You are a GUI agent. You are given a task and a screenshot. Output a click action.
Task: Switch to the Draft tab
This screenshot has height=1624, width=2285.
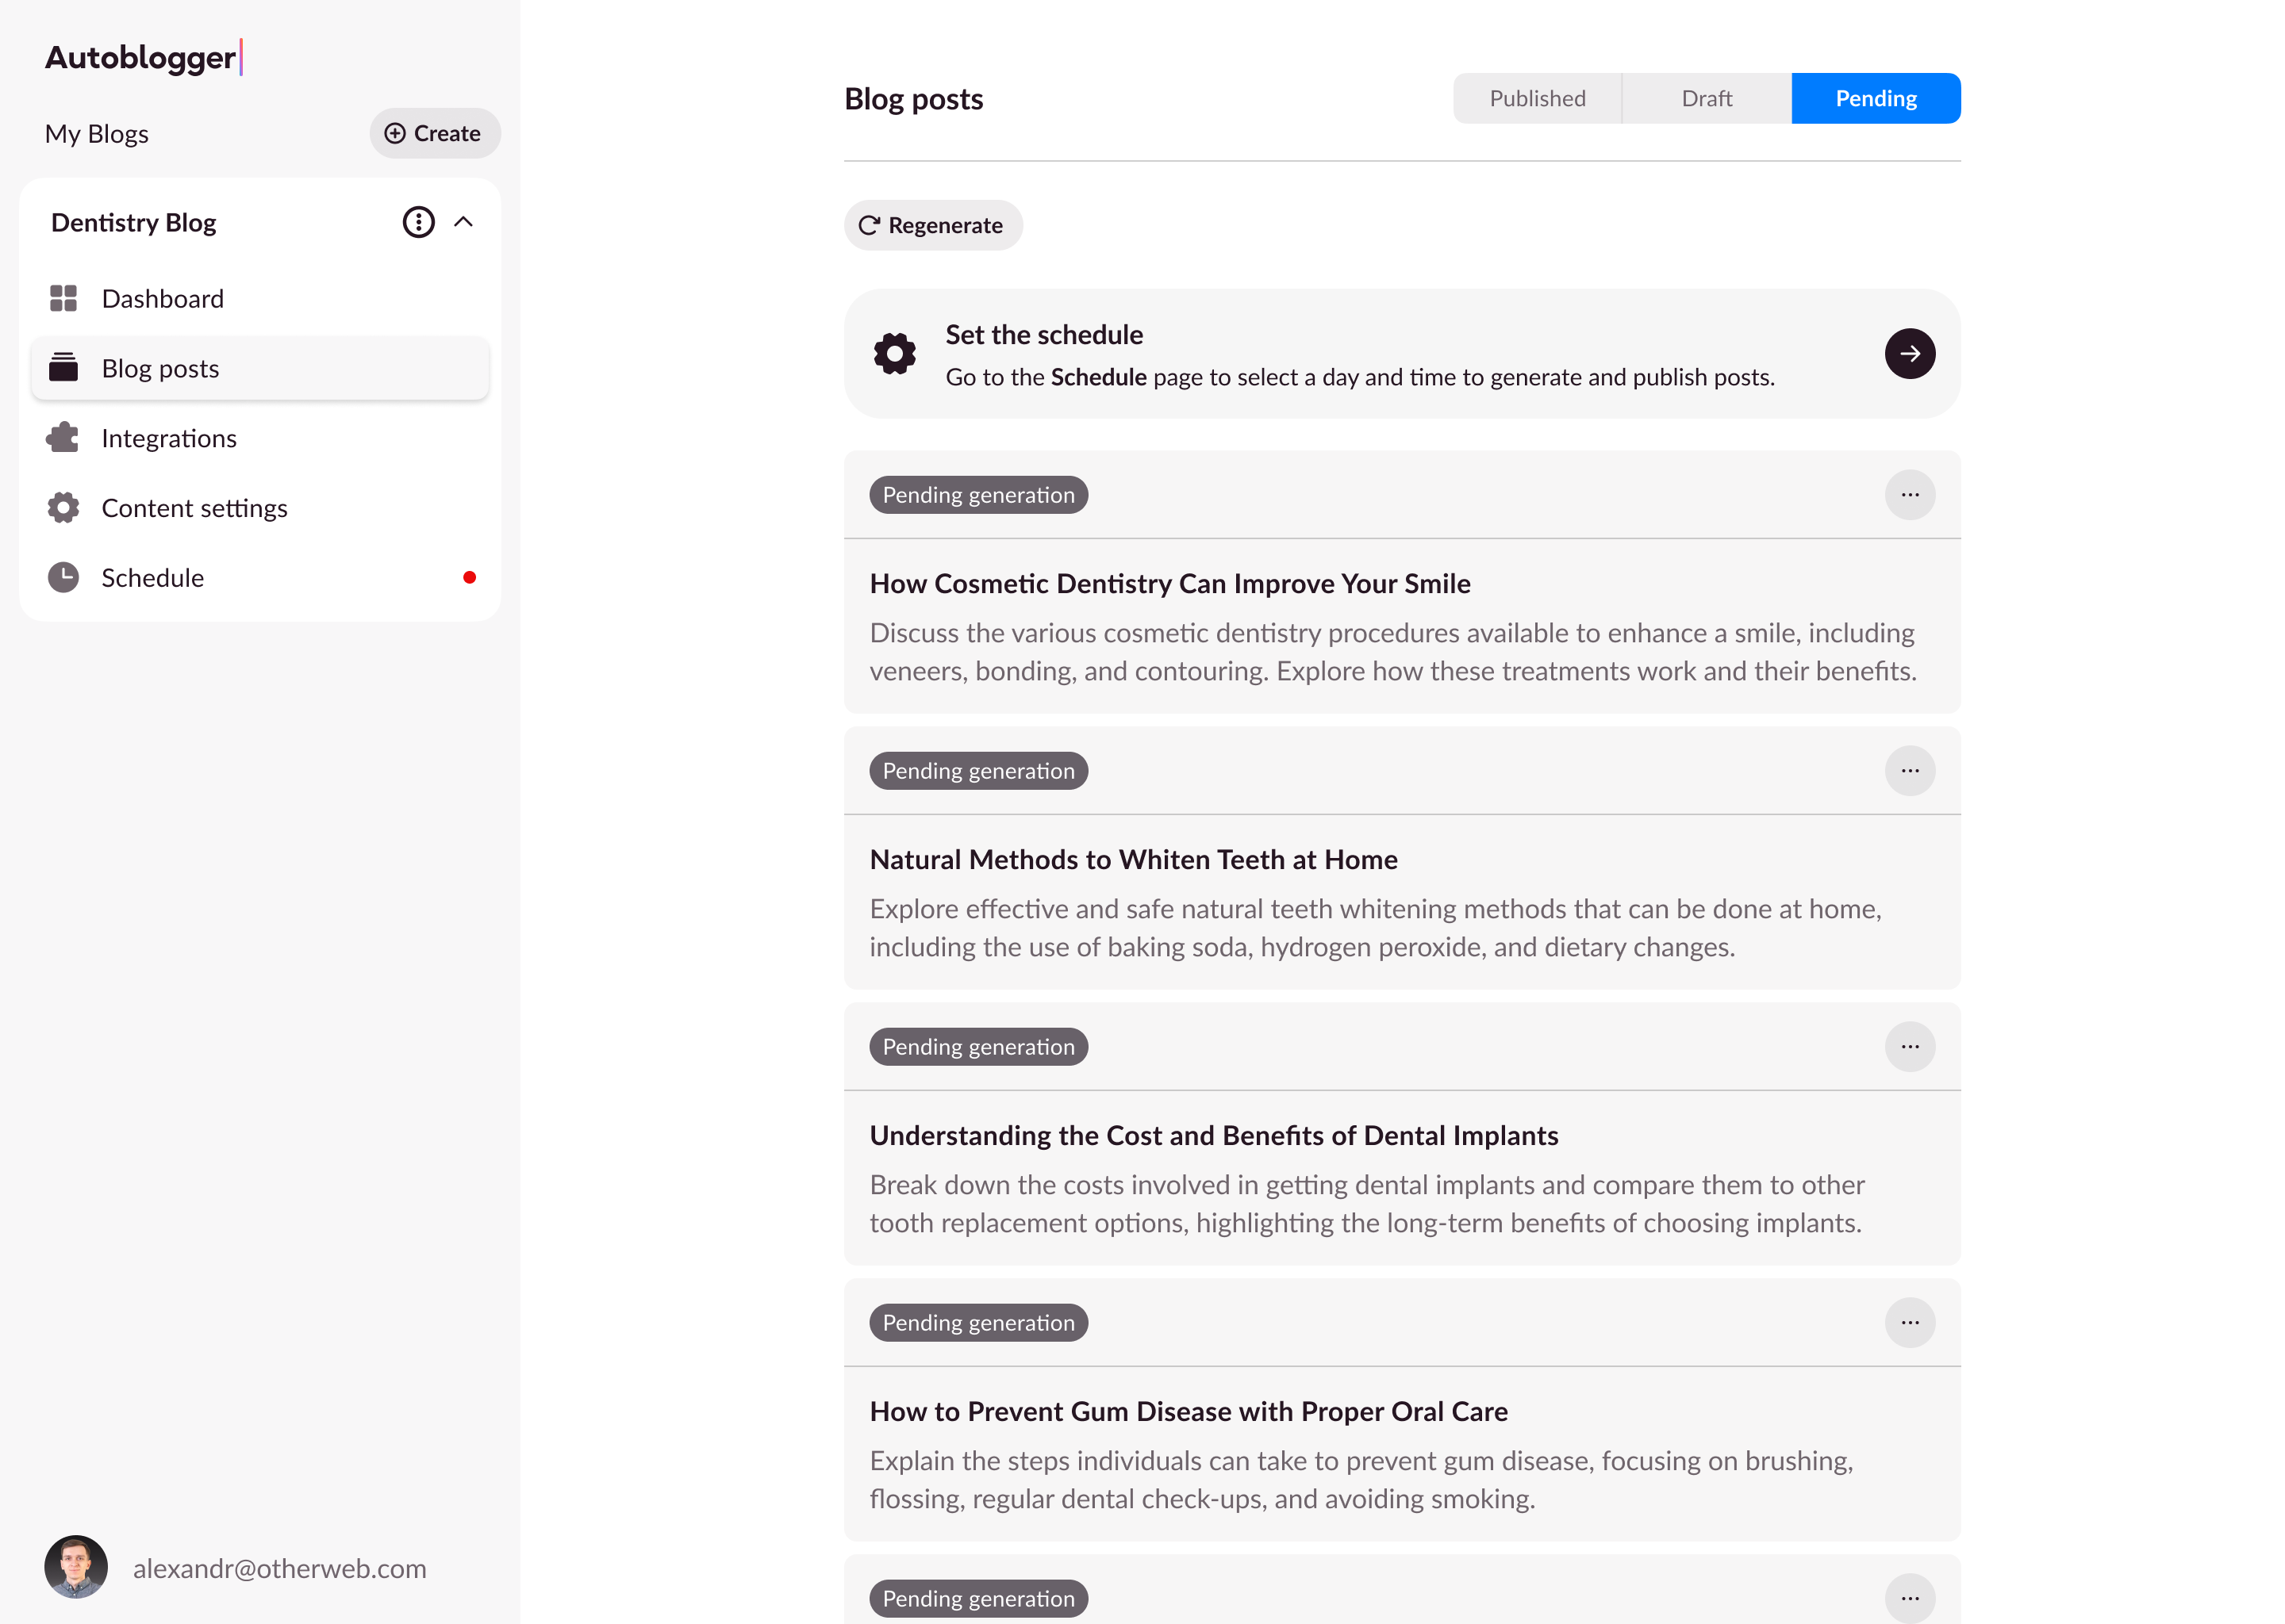point(1706,98)
